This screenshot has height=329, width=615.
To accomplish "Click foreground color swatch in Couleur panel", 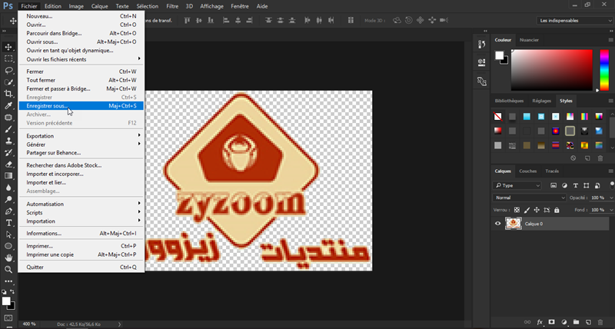I will (x=499, y=55).
